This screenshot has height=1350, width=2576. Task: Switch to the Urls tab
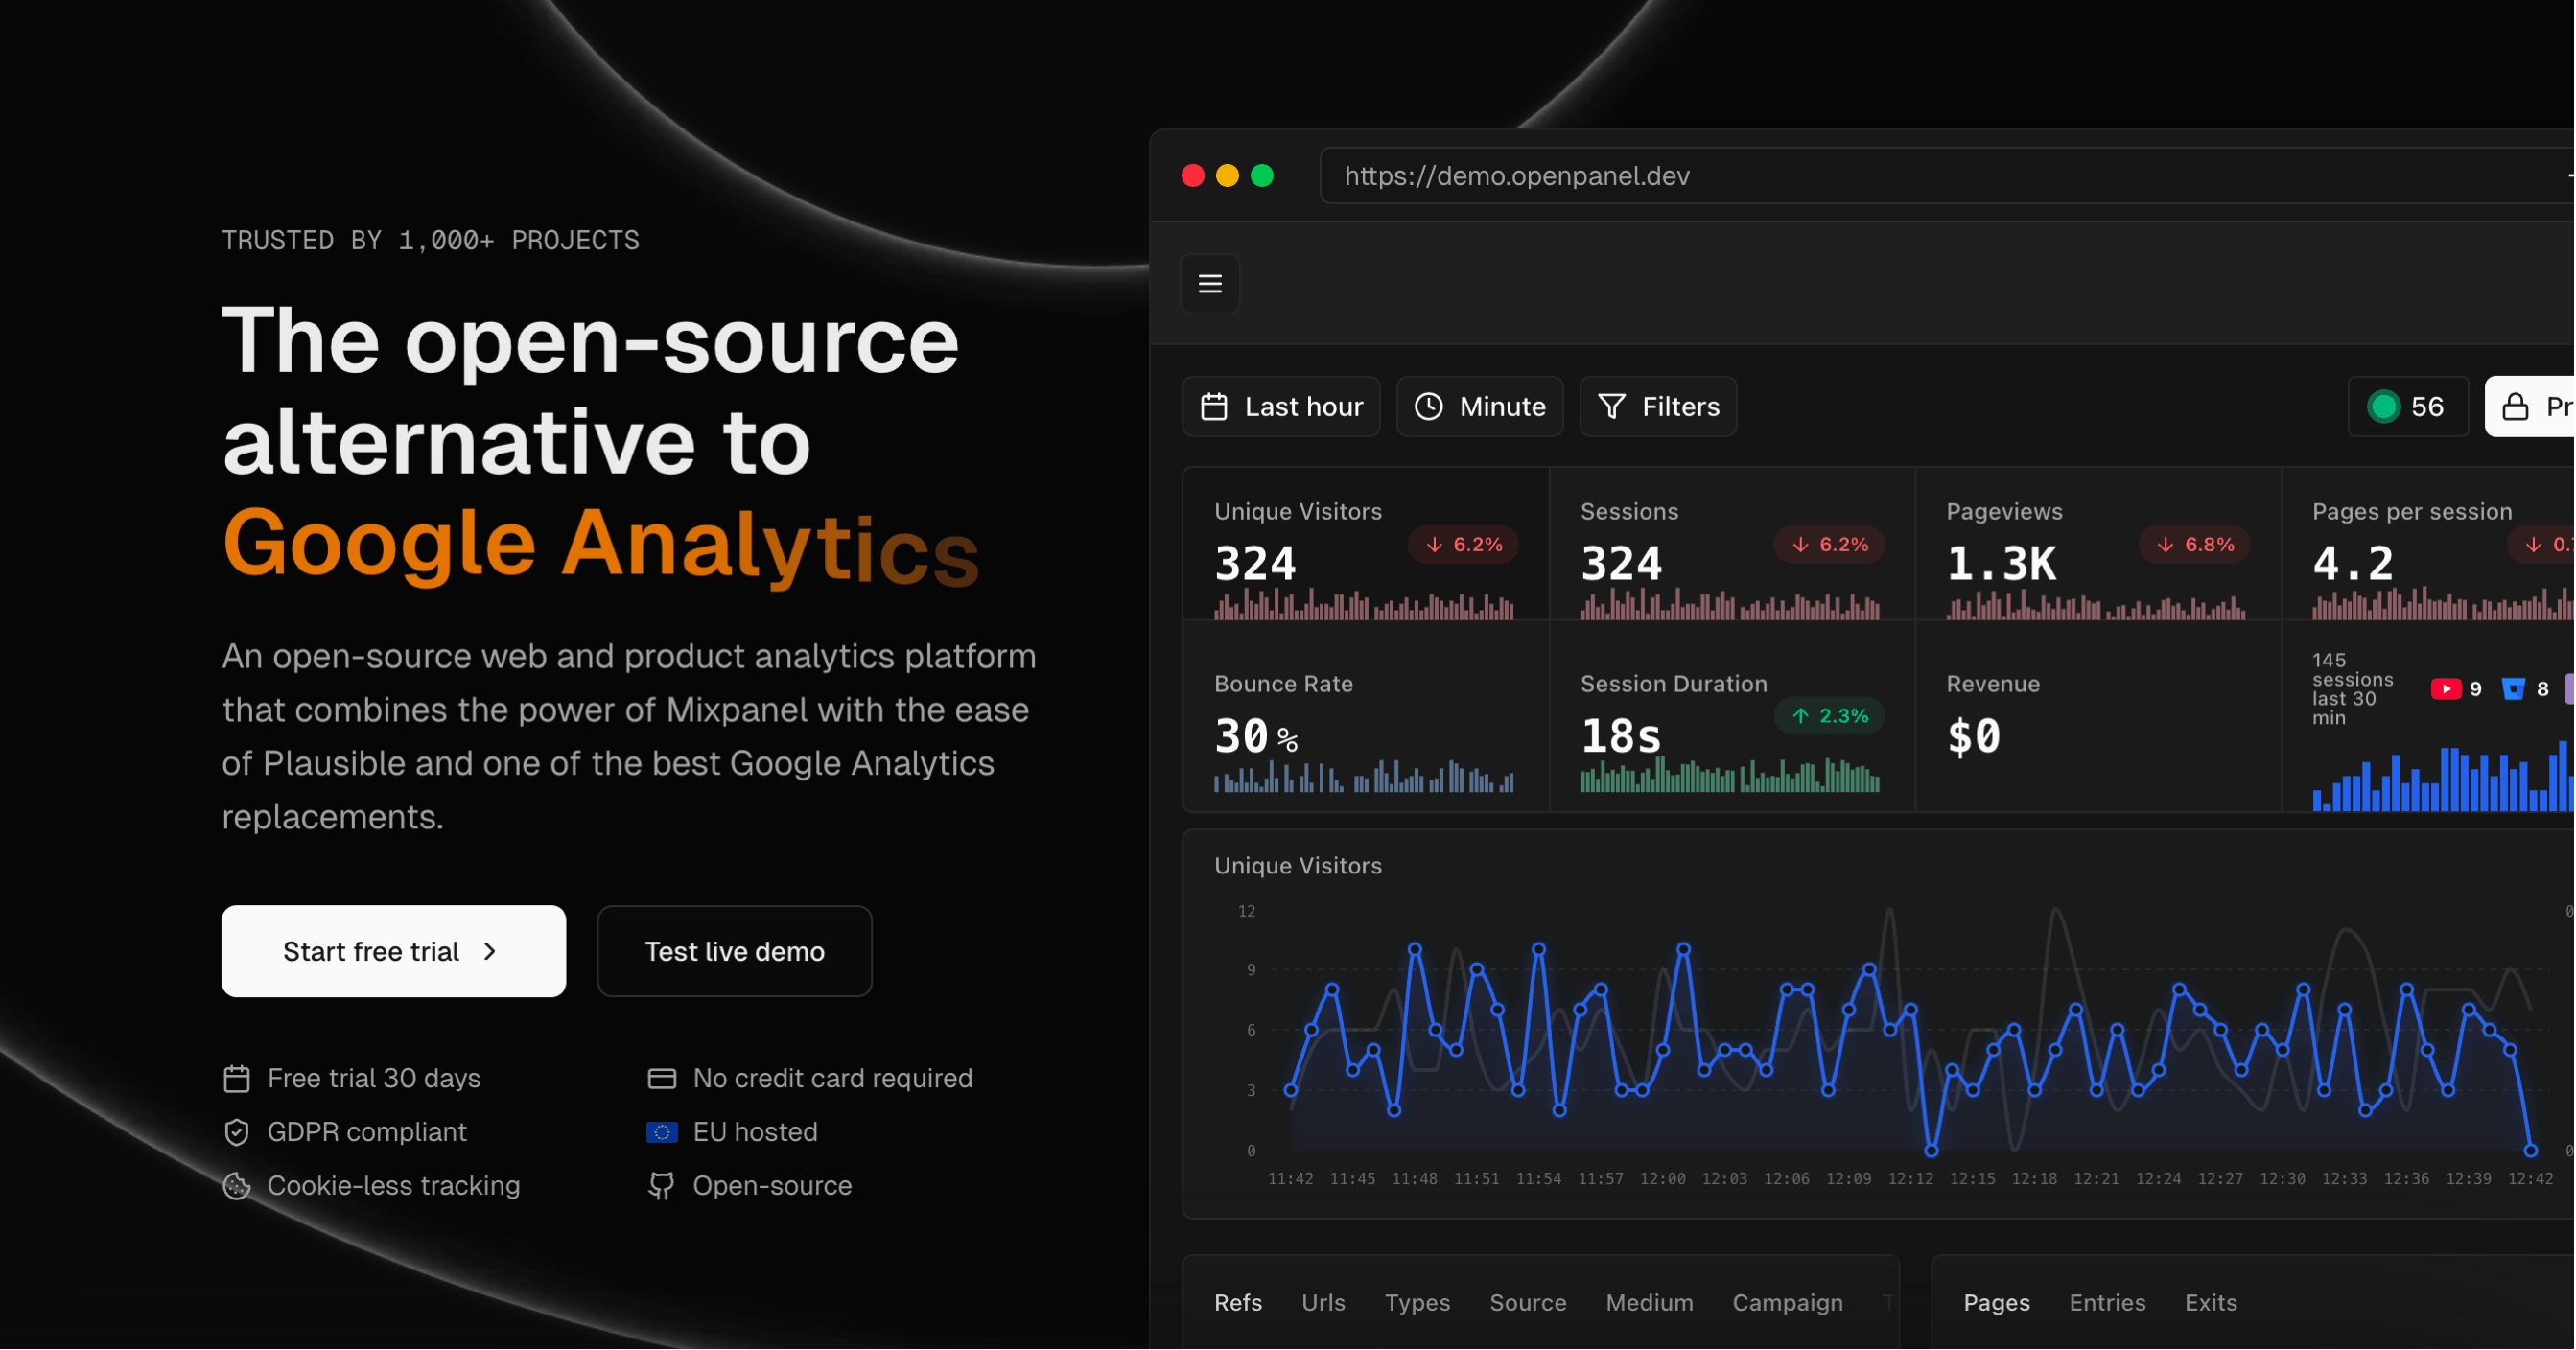click(1323, 1303)
